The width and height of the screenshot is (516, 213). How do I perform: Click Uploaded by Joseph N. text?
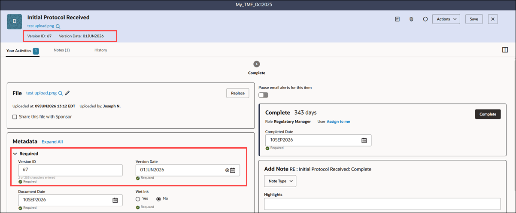point(100,106)
